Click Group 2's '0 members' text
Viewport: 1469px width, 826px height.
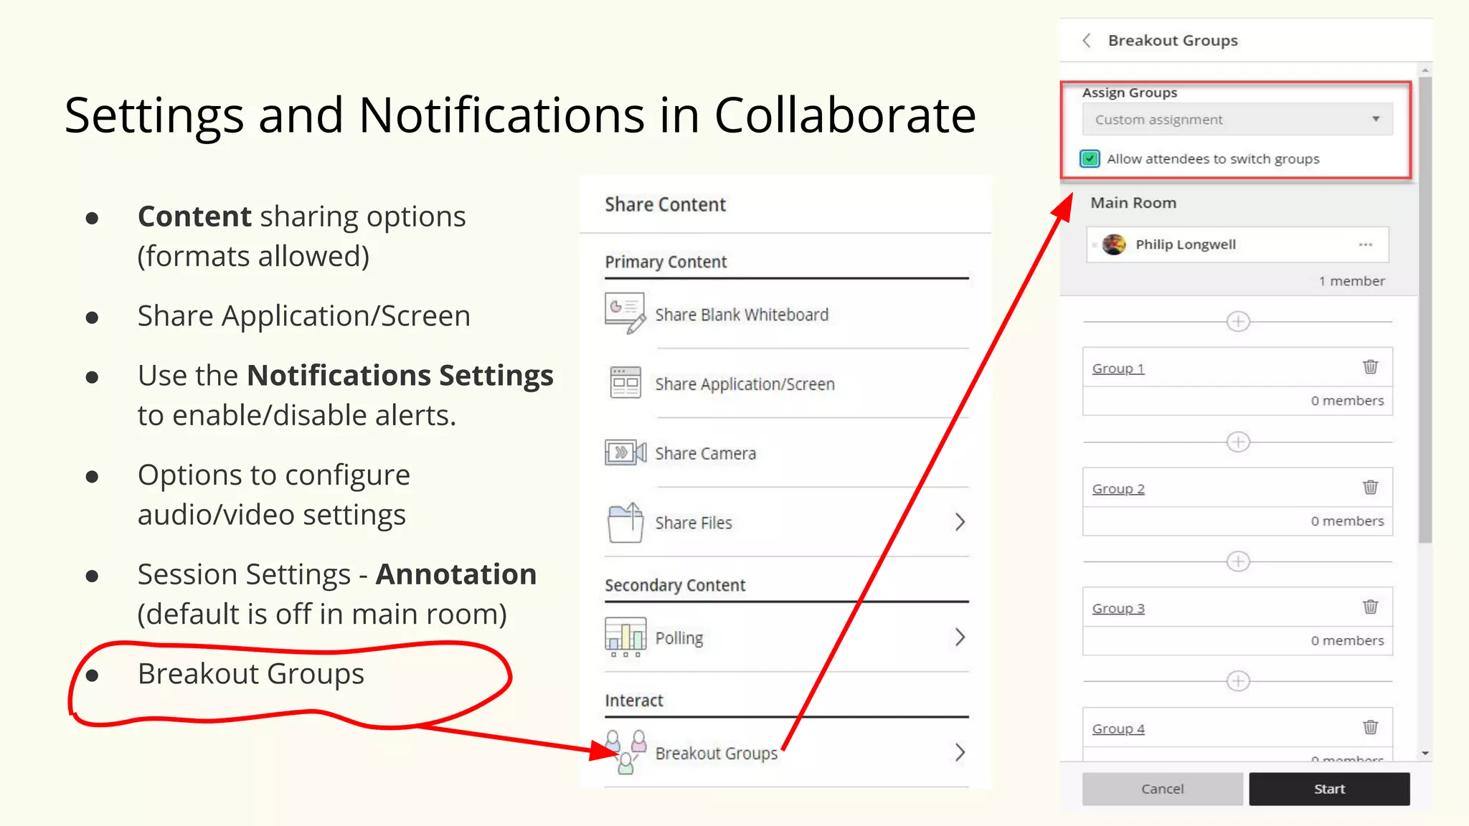[x=1347, y=521]
